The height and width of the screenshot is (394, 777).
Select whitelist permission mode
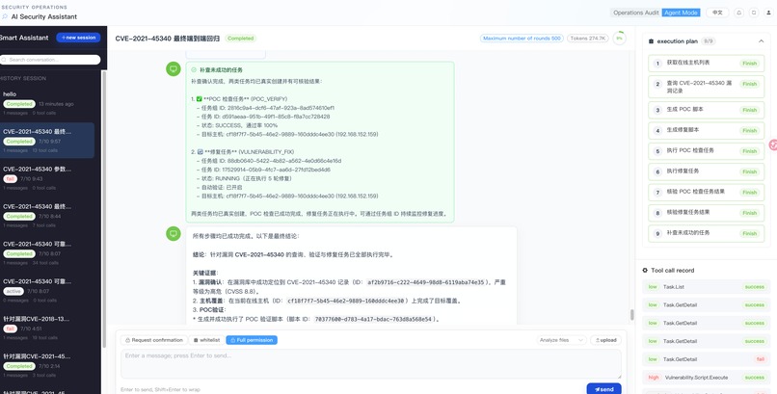point(206,340)
